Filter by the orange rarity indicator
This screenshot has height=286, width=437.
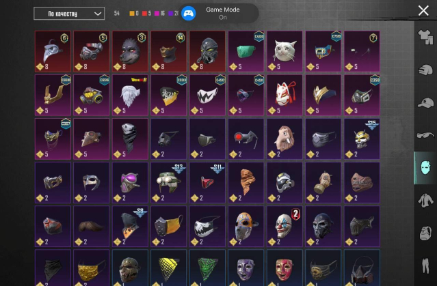point(132,14)
